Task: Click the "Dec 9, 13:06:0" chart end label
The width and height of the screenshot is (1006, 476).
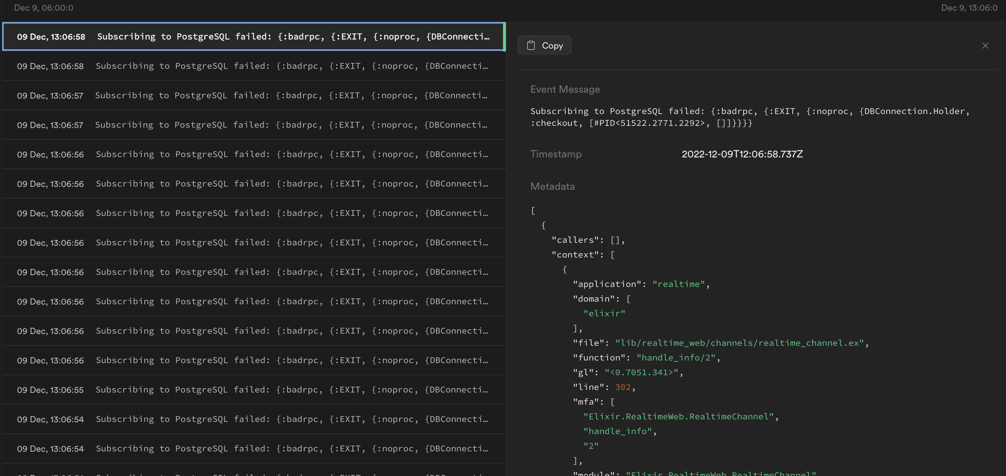Action: tap(969, 8)
